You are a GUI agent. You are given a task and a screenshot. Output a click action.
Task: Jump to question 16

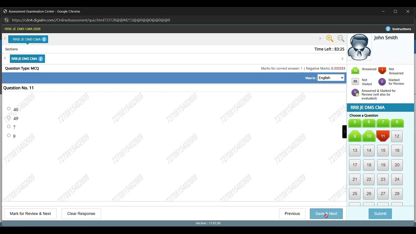coord(397,150)
